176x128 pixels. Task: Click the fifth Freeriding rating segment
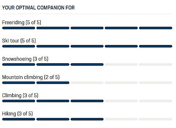[x=156, y=28]
